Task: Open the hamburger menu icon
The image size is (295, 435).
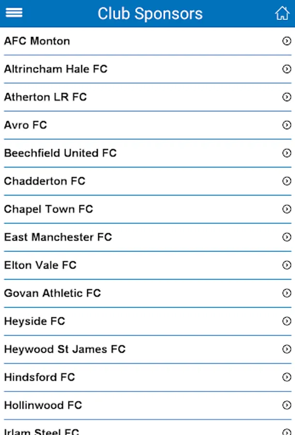Action: coord(14,13)
